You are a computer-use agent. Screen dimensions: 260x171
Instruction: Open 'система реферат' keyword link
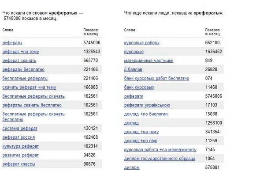20,129
